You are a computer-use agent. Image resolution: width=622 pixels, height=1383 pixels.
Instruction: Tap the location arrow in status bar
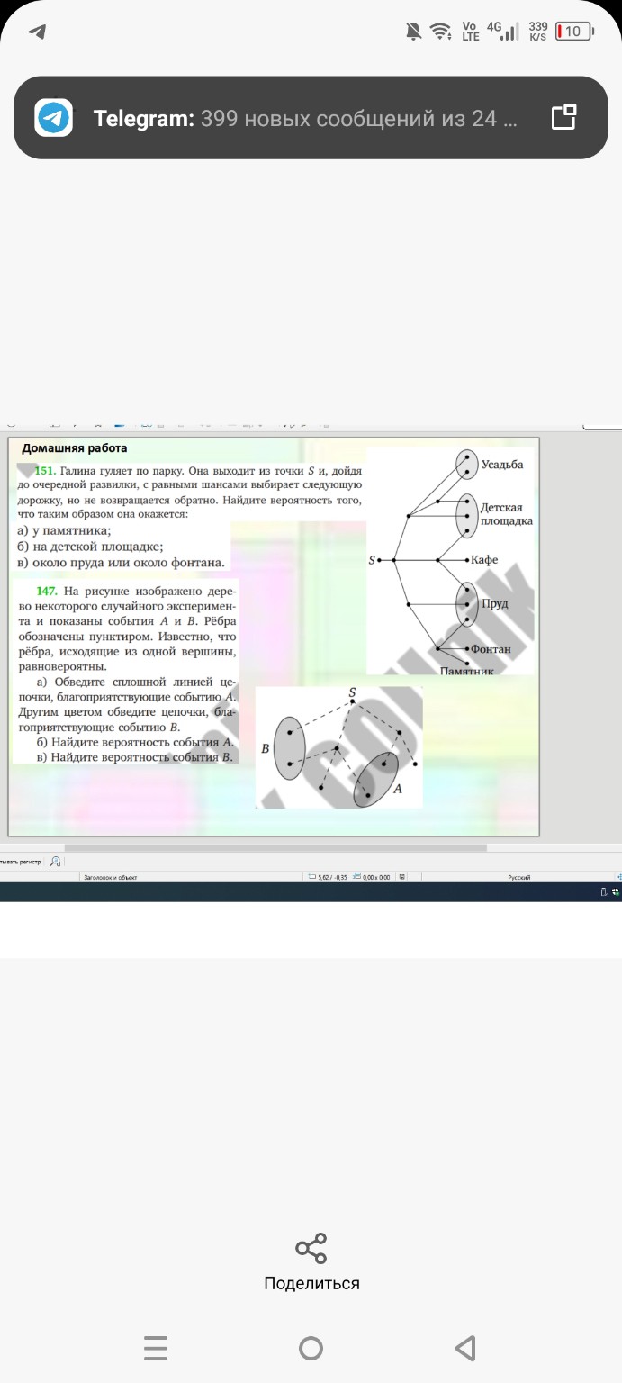[37, 32]
